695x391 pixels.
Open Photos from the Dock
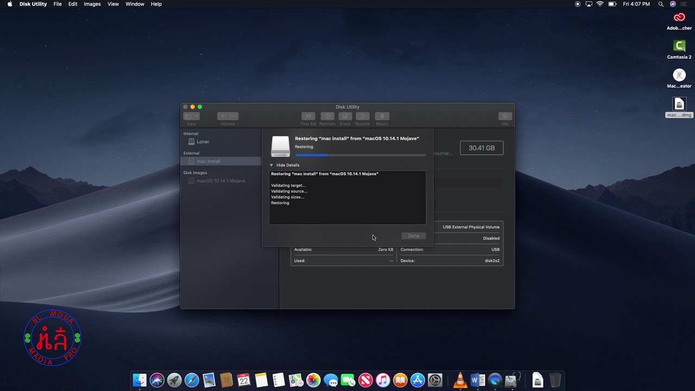(313, 380)
